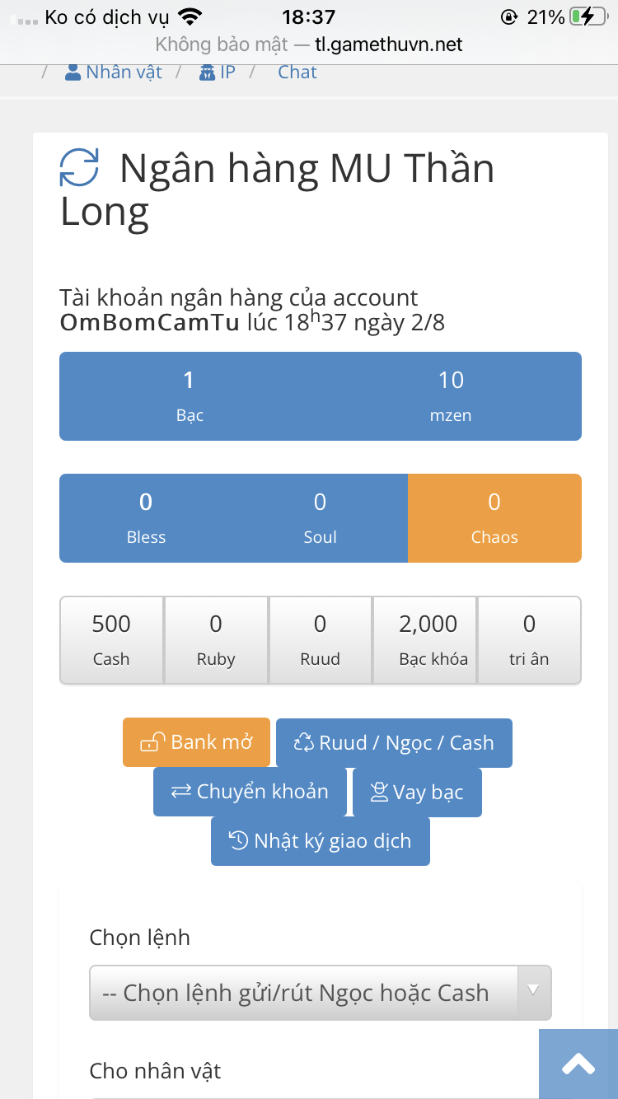Open the Chat breadcrumb link

coord(297,72)
